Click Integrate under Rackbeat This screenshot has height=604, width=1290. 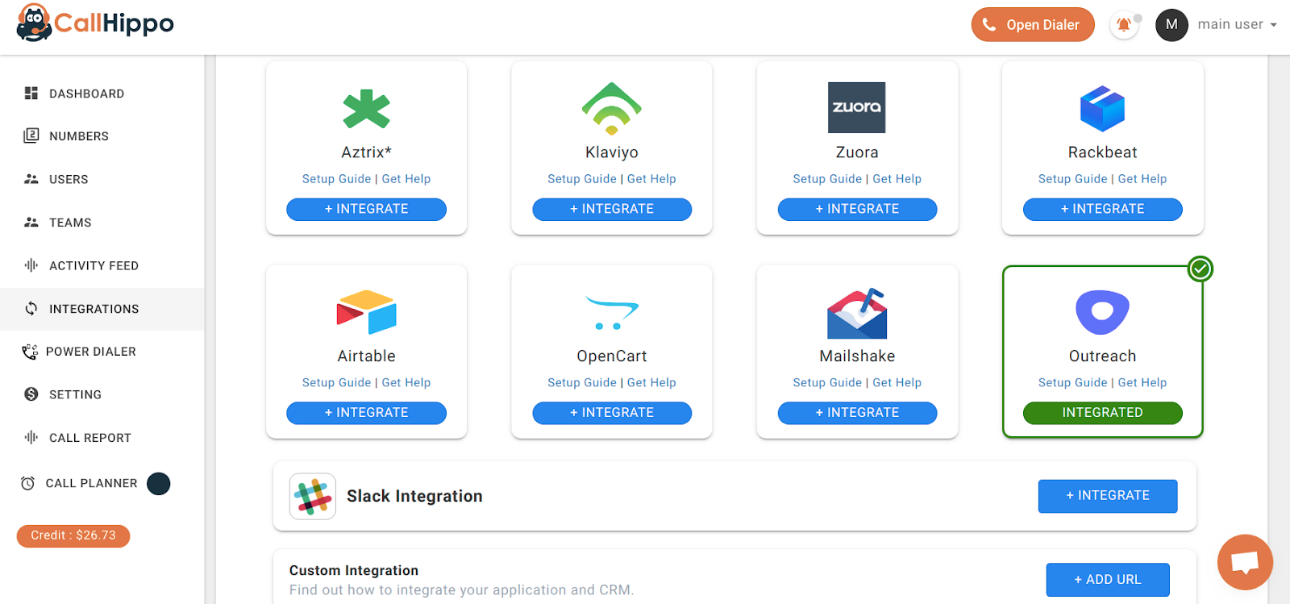click(1102, 209)
